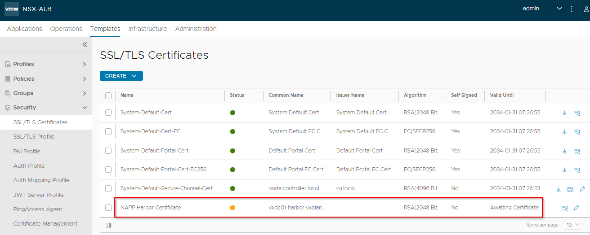The width and height of the screenshot is (590, 235).
Task: Open Certificate Management in sidebar
Action: (45, 223)
